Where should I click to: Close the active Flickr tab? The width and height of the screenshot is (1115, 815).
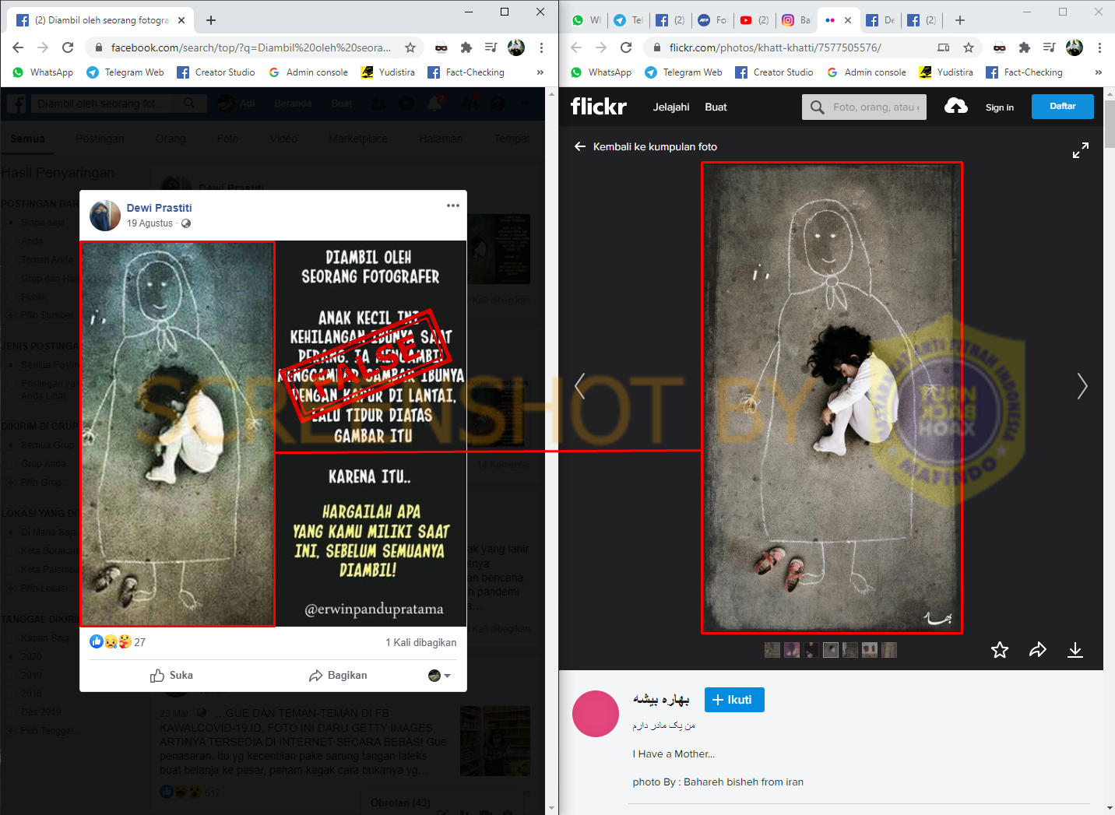tap(848, 20)
